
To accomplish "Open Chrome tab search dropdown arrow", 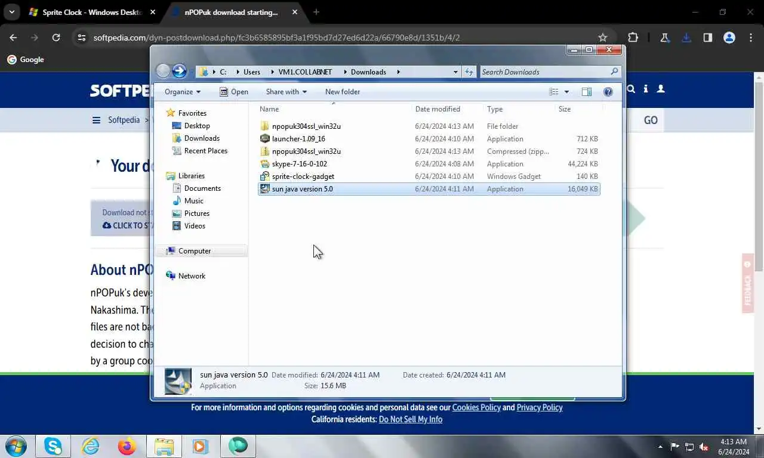I will [x=11, y=12].
